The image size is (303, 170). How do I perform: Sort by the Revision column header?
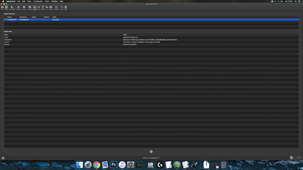click(x=48, y=17)
